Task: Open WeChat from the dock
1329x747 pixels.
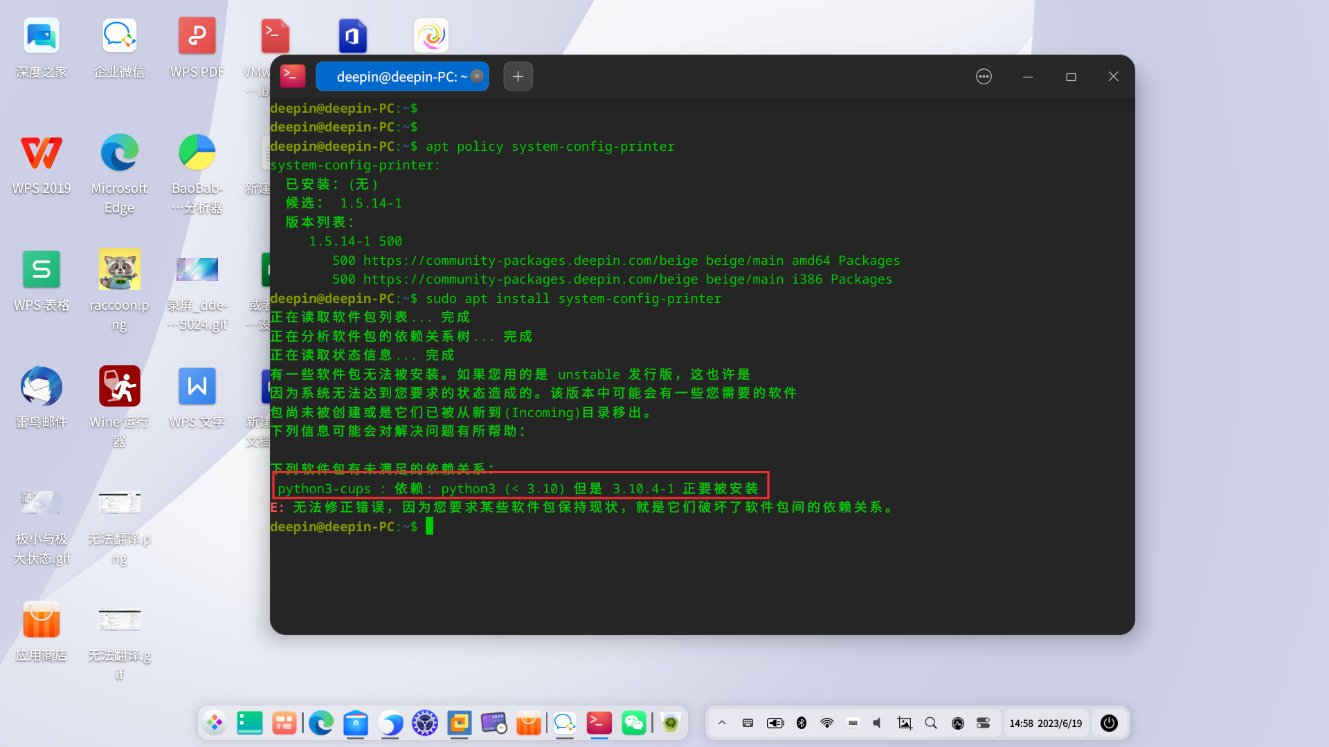Action: pos(634,723)
